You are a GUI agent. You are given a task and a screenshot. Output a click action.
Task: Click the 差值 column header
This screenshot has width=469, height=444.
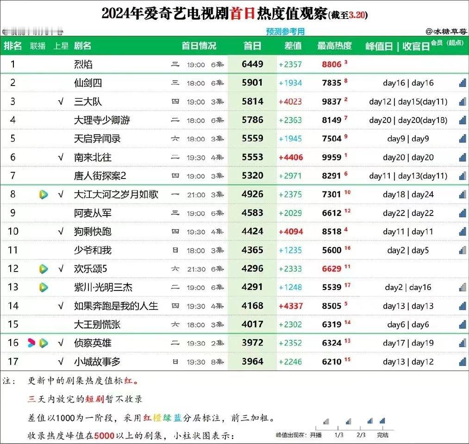pyautogui.click(x=293, y=46)
